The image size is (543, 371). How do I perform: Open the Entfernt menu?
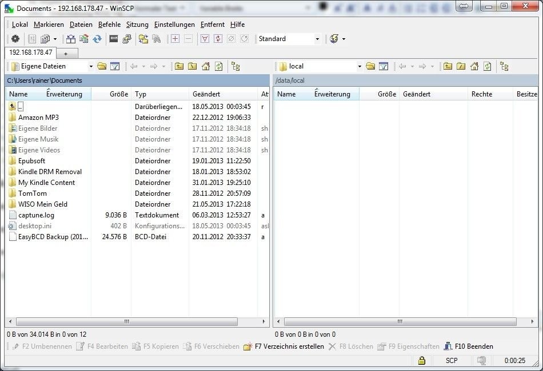213,25
